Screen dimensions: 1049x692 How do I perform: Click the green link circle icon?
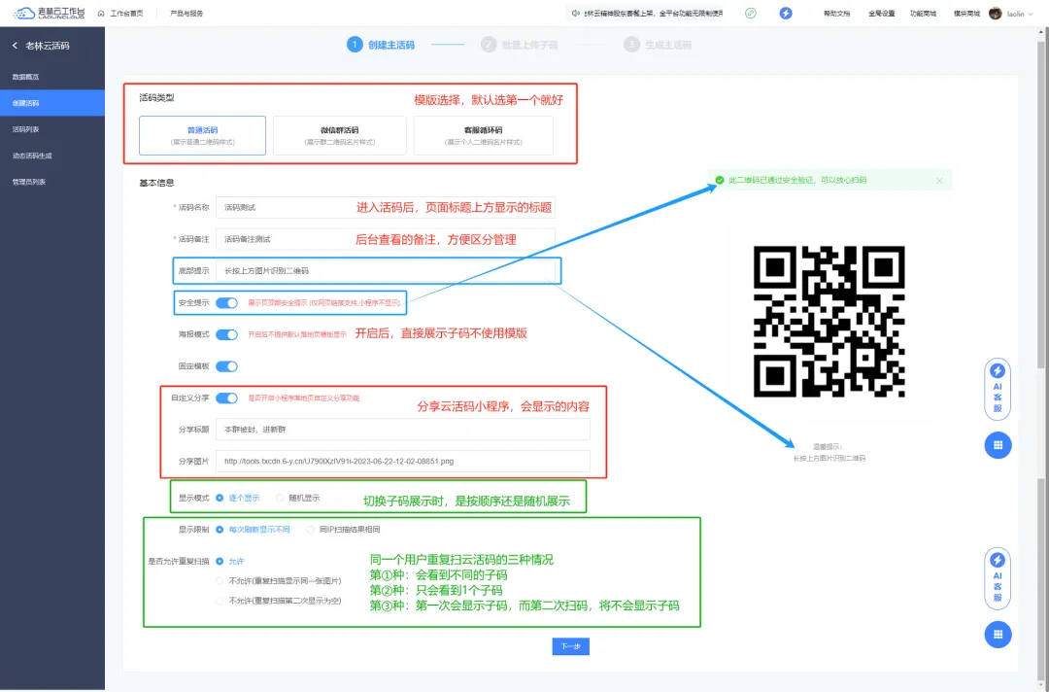[x=751, y=14]
